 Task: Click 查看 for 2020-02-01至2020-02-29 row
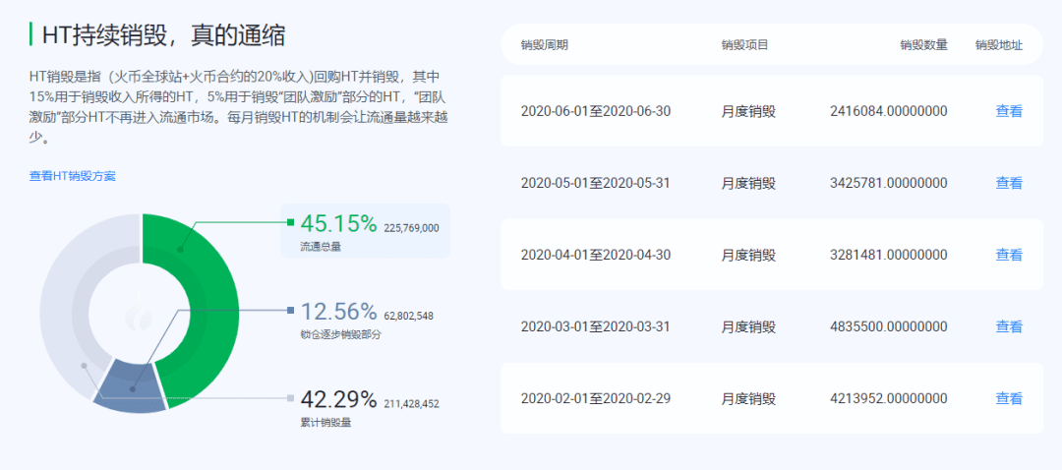[1009, 398]
